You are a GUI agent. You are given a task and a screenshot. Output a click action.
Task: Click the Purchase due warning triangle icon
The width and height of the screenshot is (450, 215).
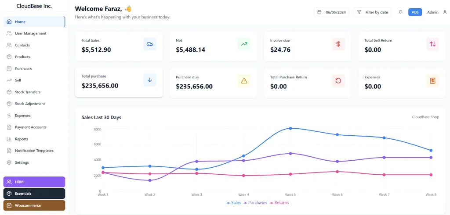click(244, 81)
